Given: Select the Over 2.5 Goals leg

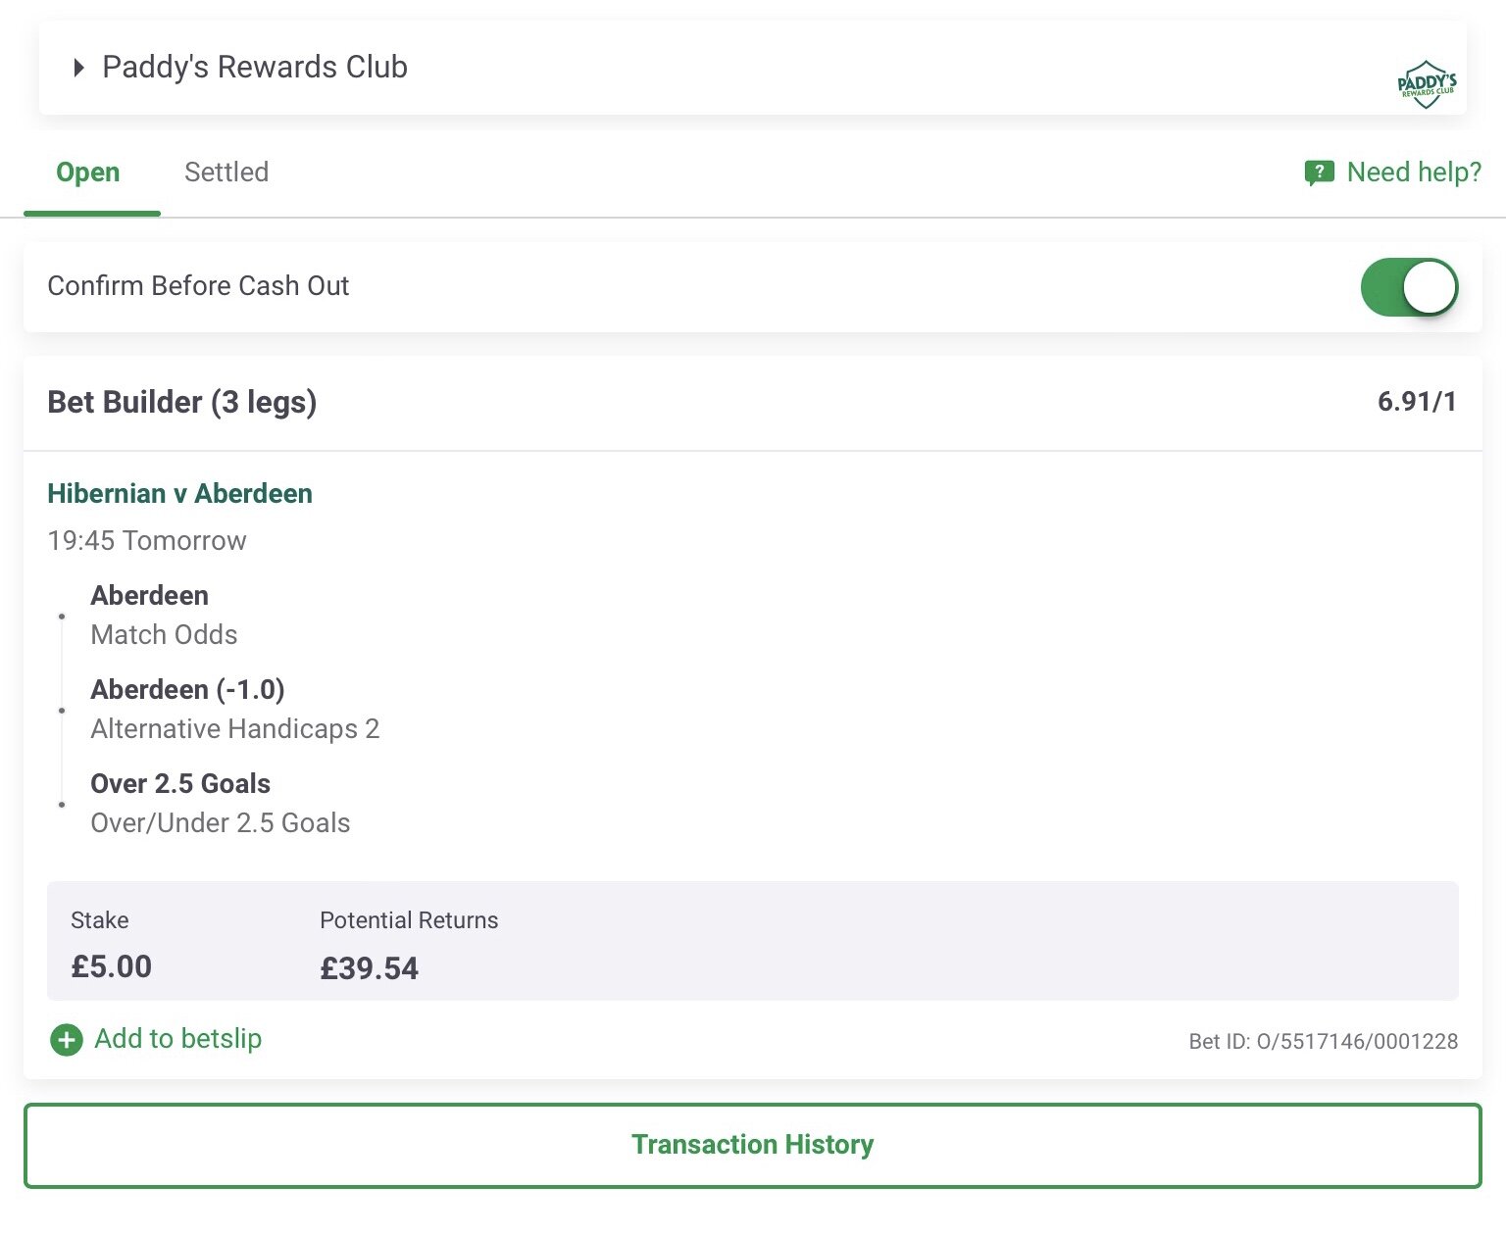Looking at the screenshot, I should click(221, 803).
